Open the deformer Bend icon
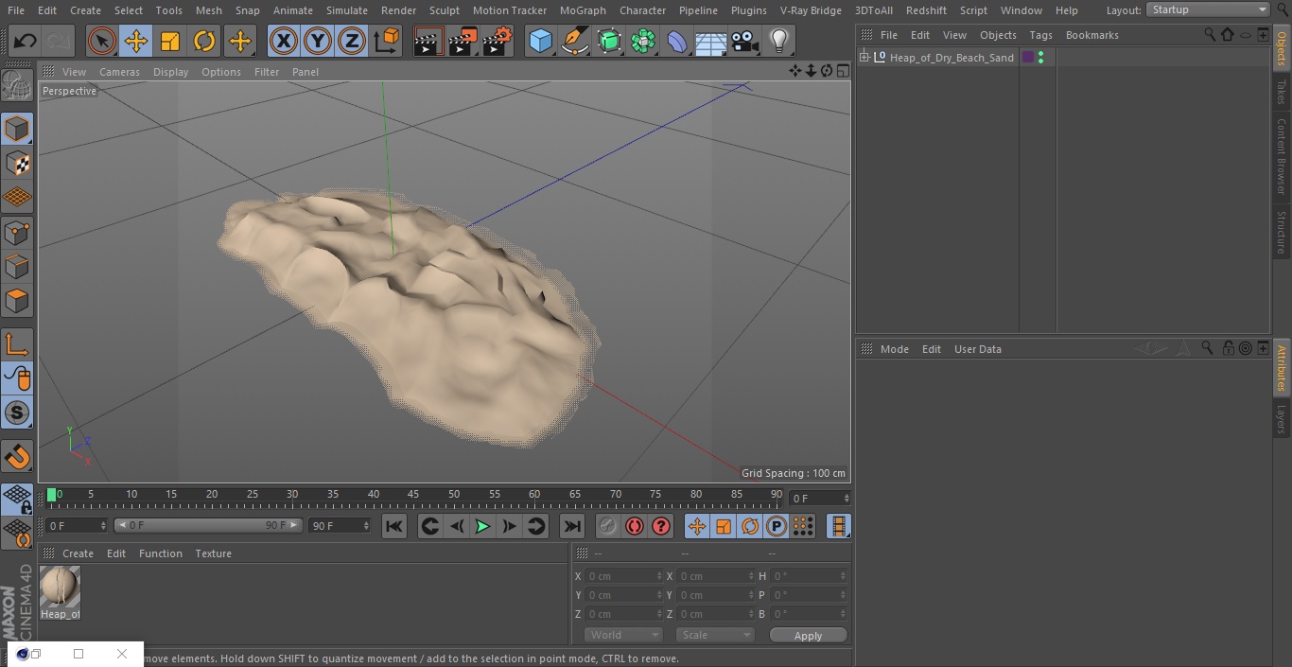1292x667 pixels. point(677,41)
